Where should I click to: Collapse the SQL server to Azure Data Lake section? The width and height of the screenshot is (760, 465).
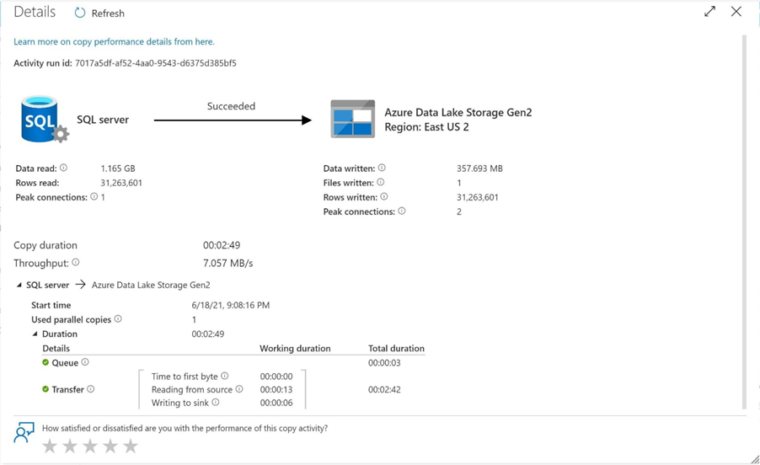[x=19, y=285]
